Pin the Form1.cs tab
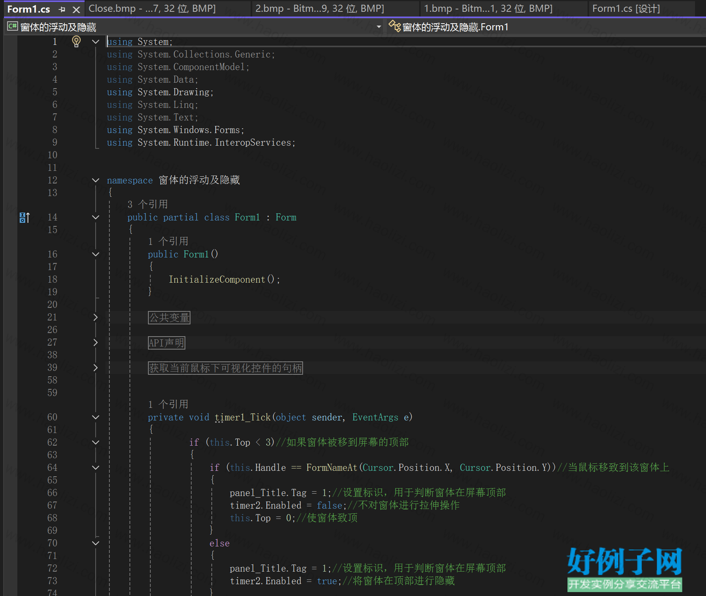706x596 pixels. [x=62, y=9]
